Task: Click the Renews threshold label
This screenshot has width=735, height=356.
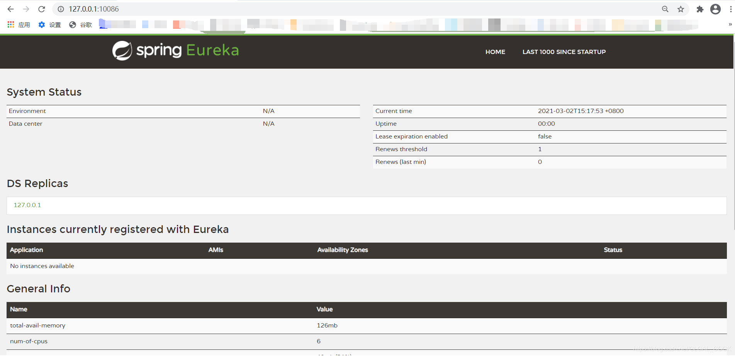Action: point(401,149)
